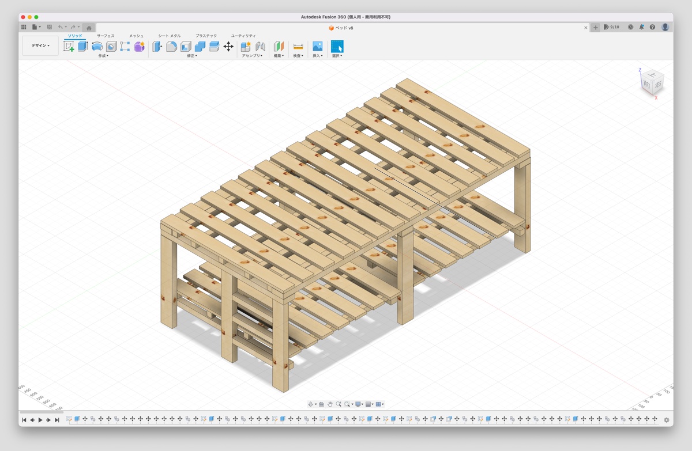Expand the 作成 menu dropdown
Screen dimensions: 692x451
click(103, 56)
